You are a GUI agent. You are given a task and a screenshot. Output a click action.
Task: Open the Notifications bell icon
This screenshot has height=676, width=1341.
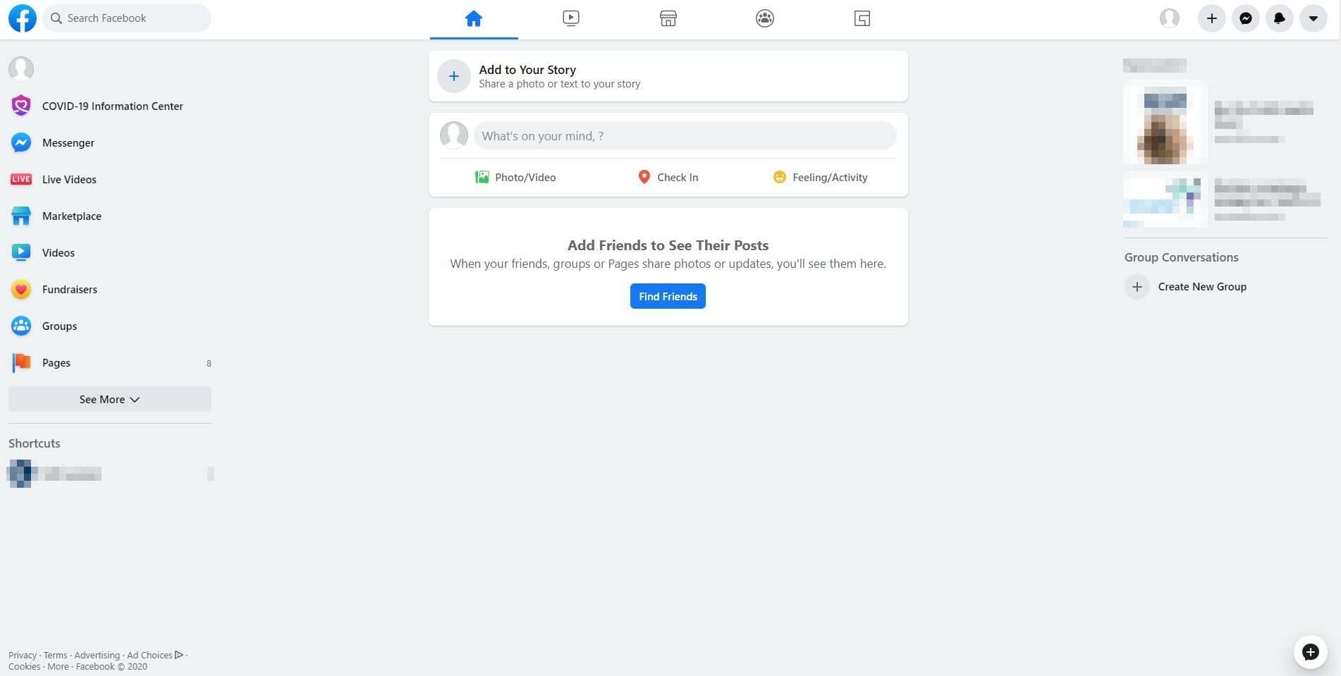[1279, 18]
